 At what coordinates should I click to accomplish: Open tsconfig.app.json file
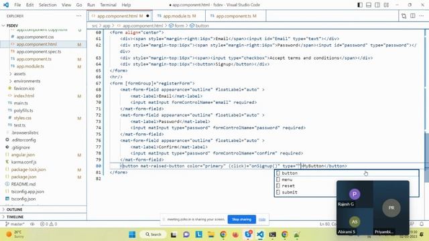tap(27, 192)
